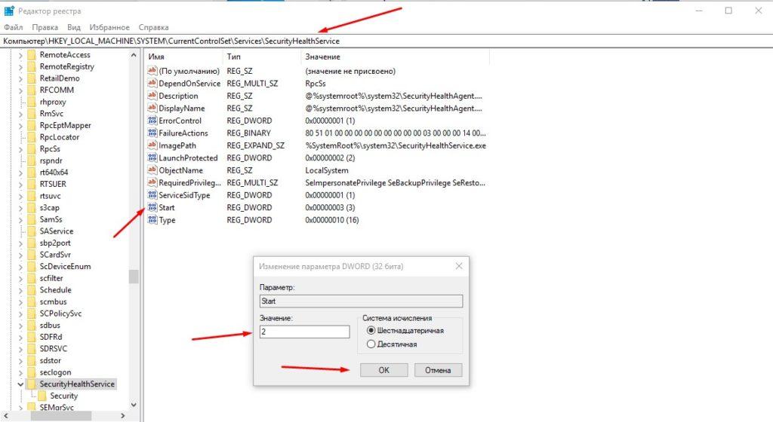Expand the seclogon key
The image size is (773, 422).
[x=20, y=372]
